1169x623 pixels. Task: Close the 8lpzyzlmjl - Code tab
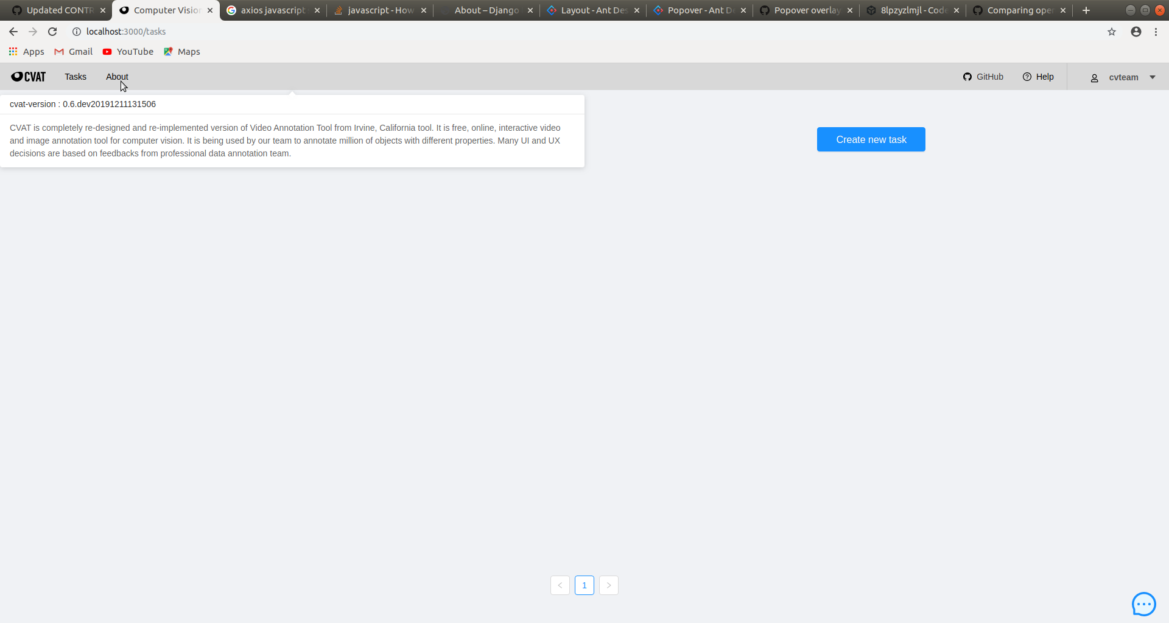[957, 10]
